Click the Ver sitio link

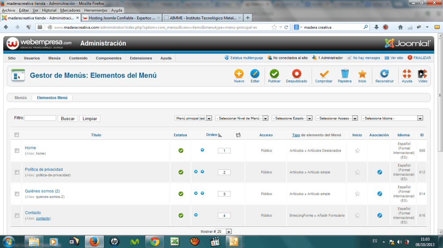click(x=394, y=58)
